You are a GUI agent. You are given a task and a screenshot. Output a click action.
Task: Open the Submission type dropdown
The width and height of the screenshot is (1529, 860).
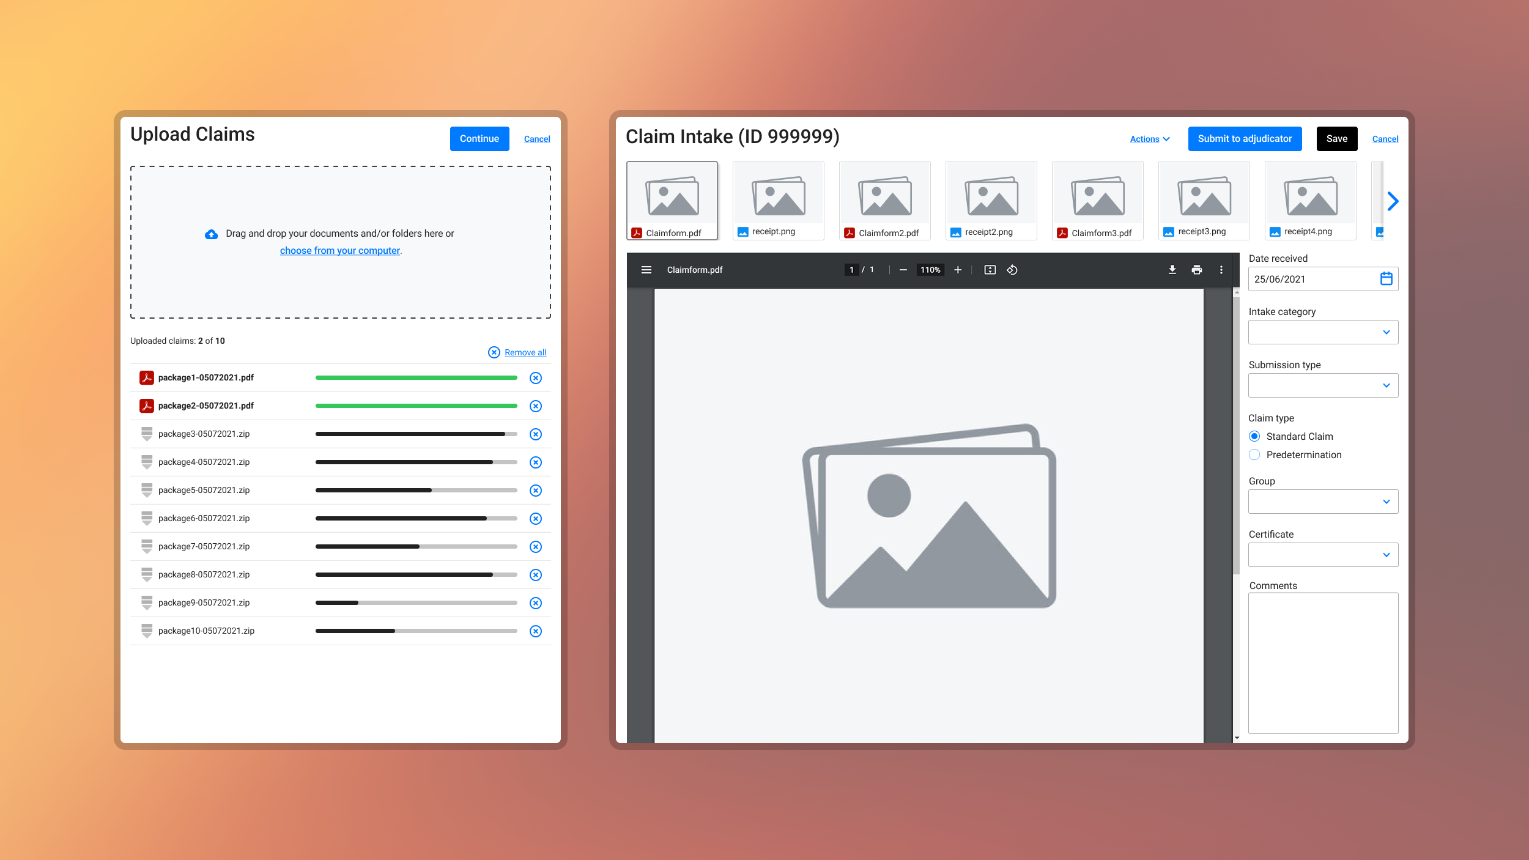pos(1323,385)
